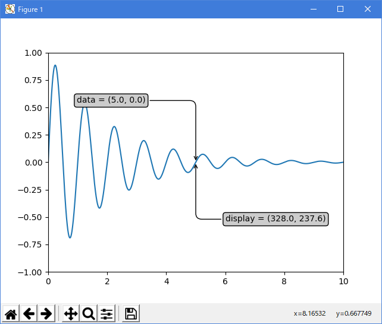Viewport: 382px width, 324px height.
Task: Click the x-axis tick label 10
Action: (x=343, y=282)
